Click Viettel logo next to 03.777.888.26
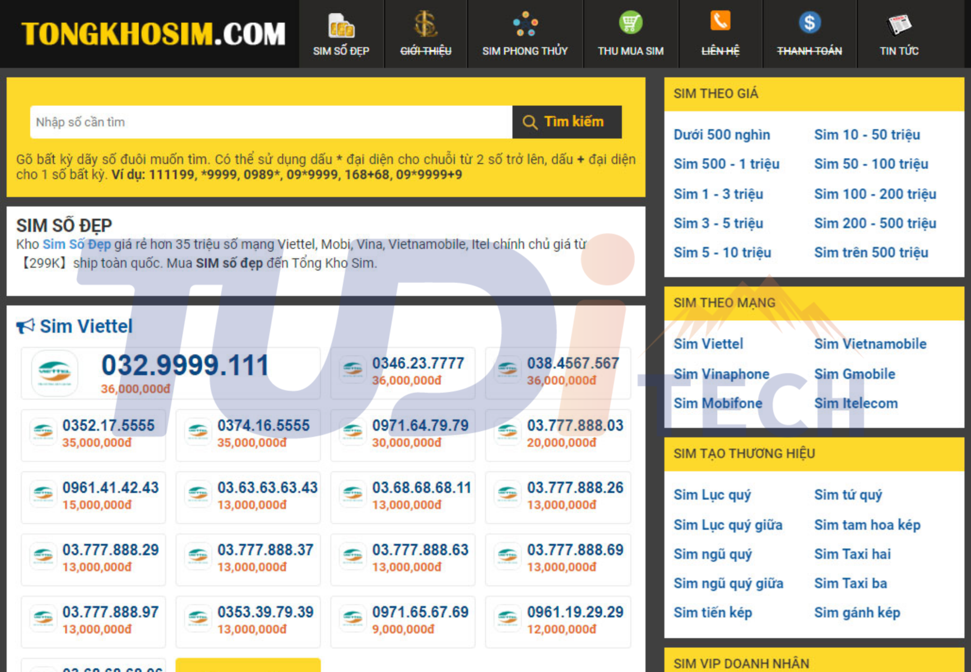This screenshot has width=971, height=672. coord(507,493)
